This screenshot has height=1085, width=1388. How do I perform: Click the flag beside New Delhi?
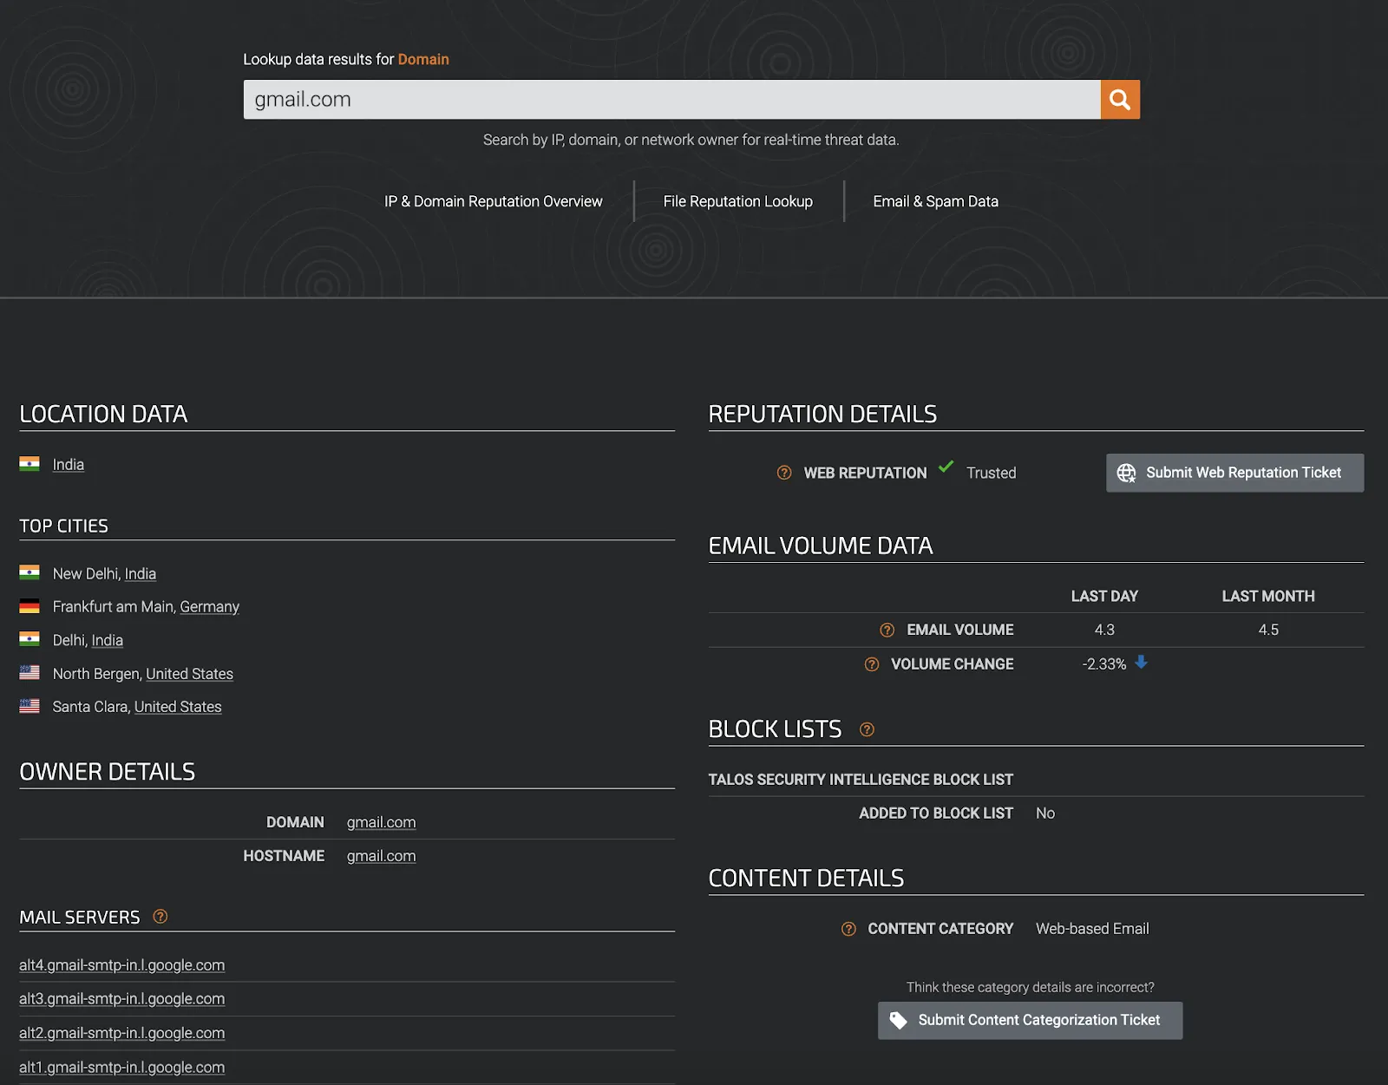(x=29, y=572)
